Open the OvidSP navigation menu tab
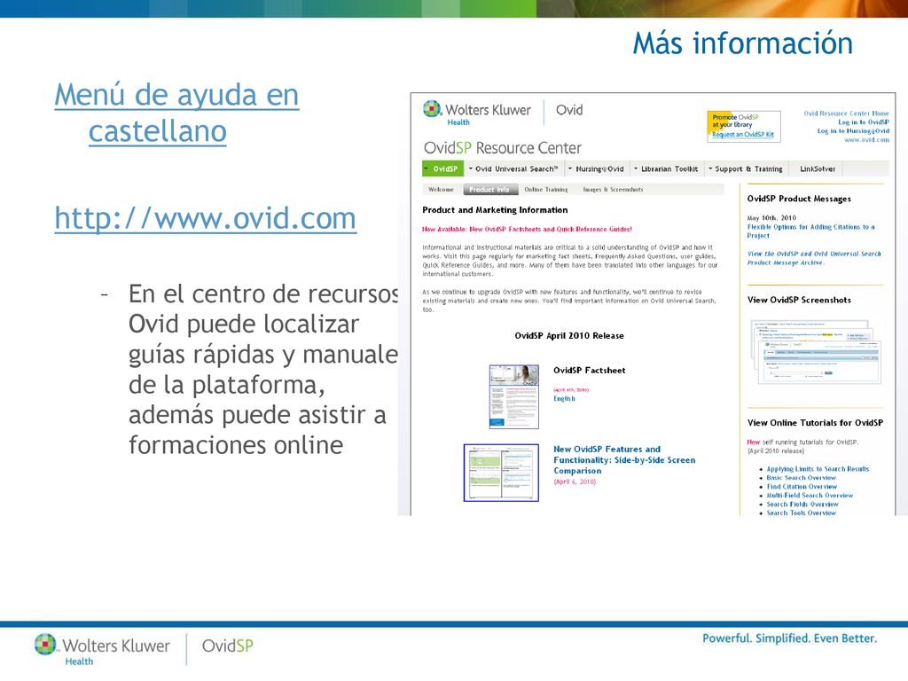This screenshot has width=908, height=681. [443, 168]
